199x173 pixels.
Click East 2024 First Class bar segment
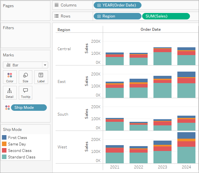[186, 74]
